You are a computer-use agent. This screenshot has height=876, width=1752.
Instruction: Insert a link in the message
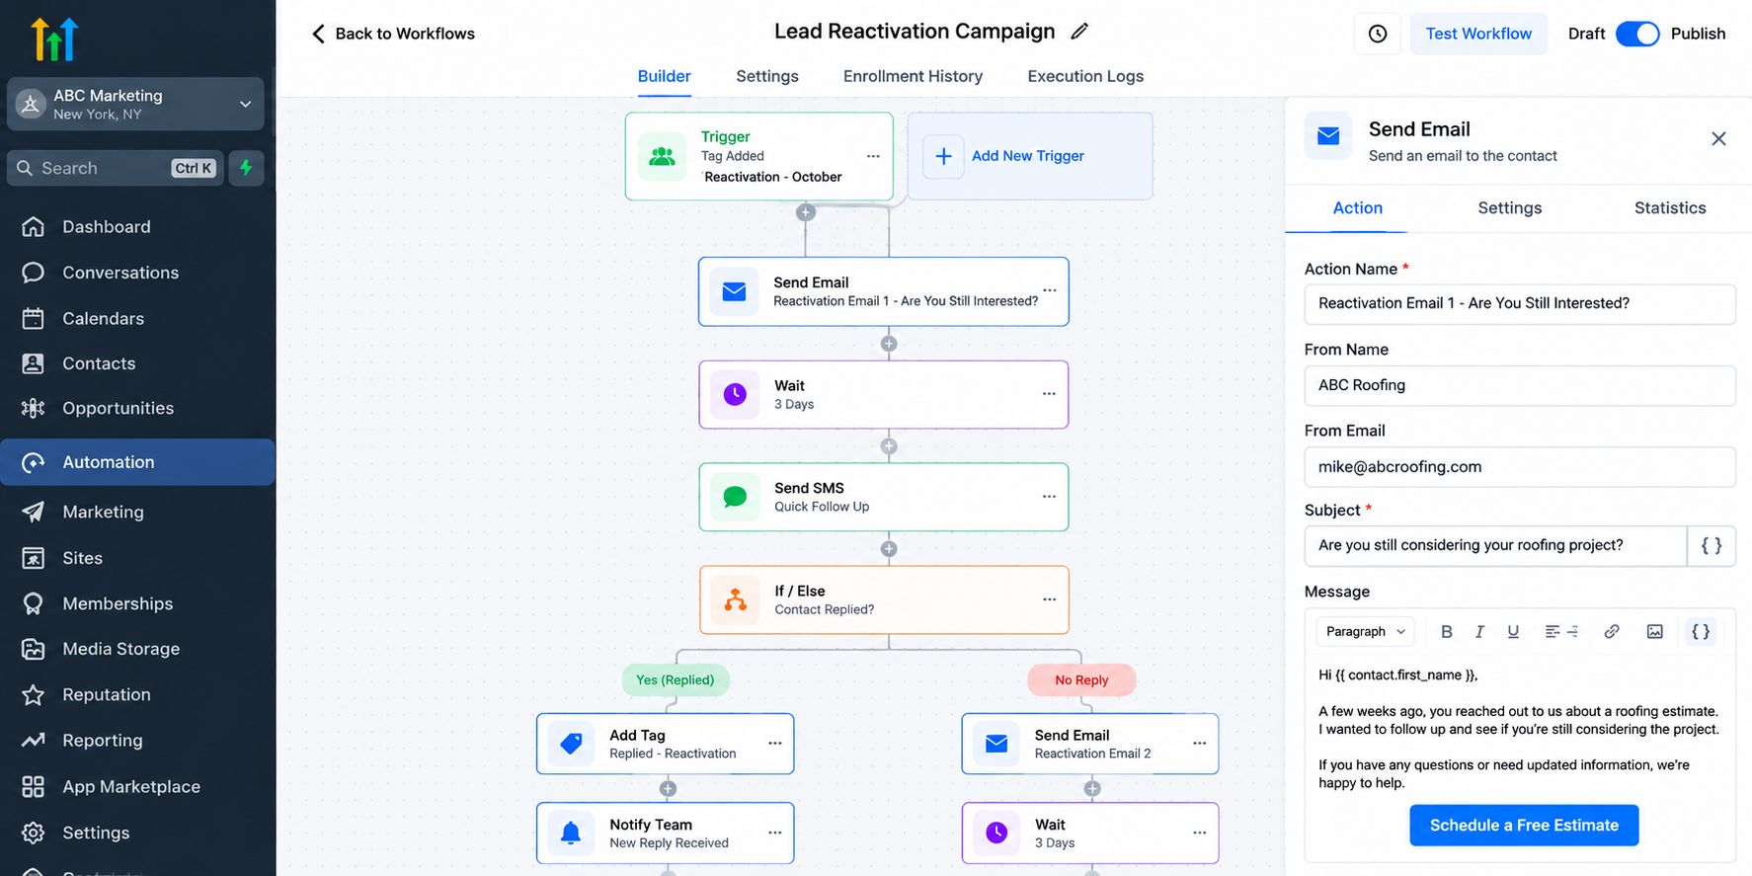pos(1612,632)
